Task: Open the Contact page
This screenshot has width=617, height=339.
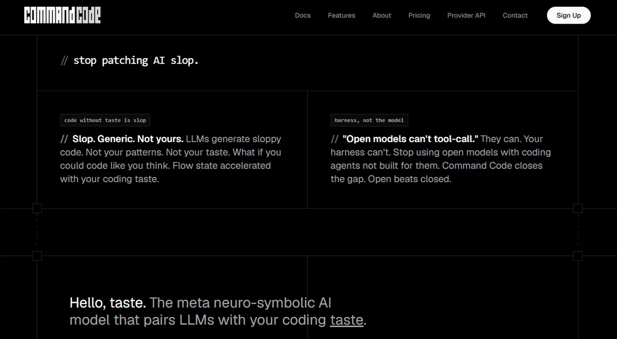Action: coord(515,15)
